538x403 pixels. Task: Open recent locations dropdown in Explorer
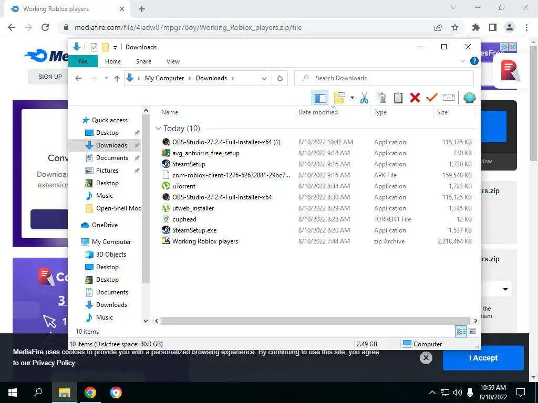[106, 78]
